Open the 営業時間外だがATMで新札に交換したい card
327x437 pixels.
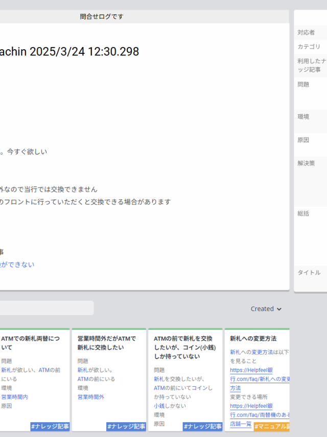106,343
